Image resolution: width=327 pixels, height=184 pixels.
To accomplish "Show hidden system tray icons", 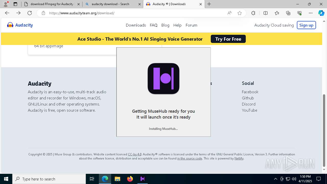I will pyautogui.click(x=275, y=179).
